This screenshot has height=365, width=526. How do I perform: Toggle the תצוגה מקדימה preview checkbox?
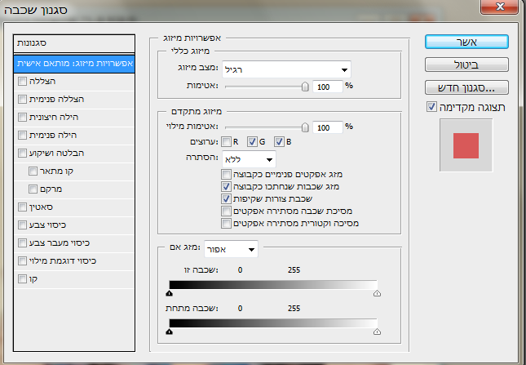coord(431,107)
